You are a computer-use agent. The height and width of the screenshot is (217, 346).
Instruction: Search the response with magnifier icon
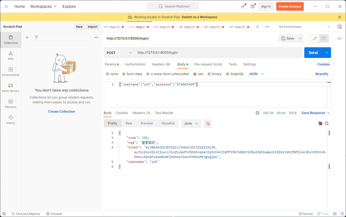pos(327,123)
